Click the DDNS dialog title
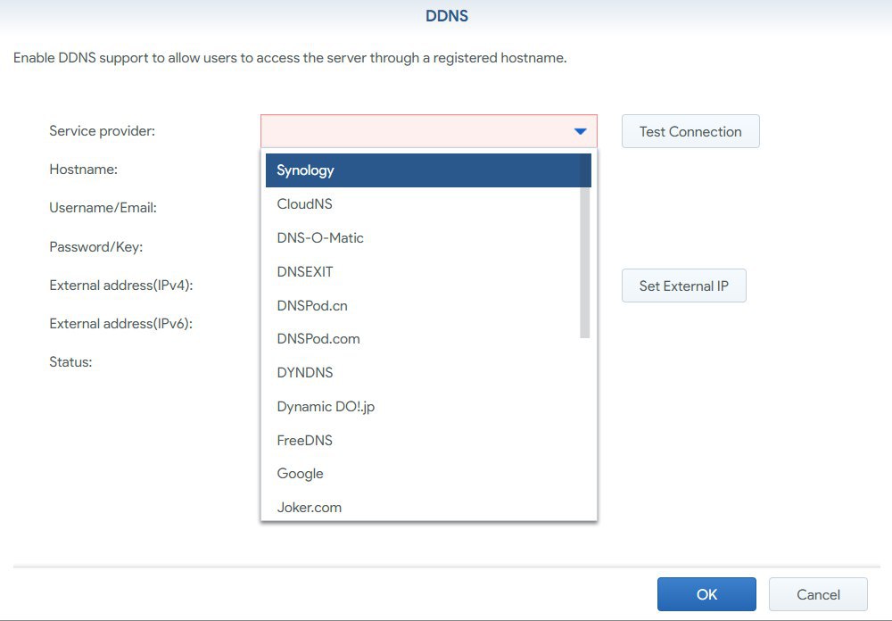The height and width of the screenshot is (621, 892). tap(447, 16)
